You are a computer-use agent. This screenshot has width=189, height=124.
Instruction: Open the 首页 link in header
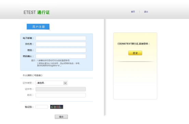[133, 12]
